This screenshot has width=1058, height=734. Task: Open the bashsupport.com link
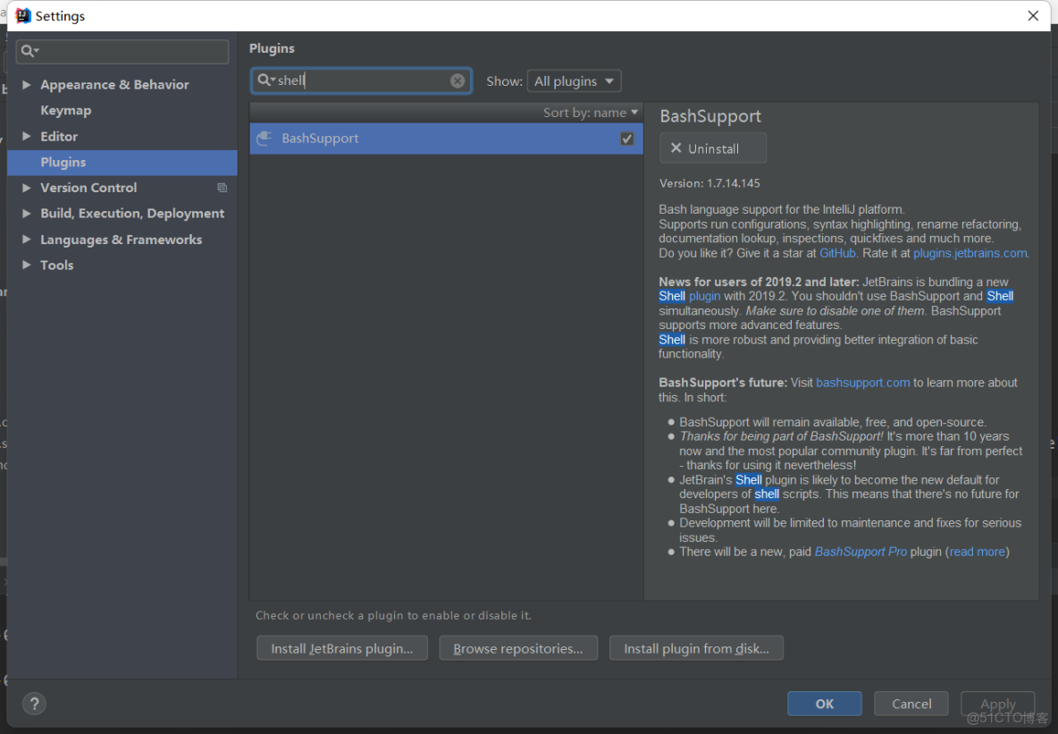pos(862,382)
